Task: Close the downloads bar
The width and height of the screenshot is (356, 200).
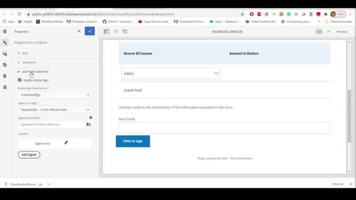Action: (351, 184)
